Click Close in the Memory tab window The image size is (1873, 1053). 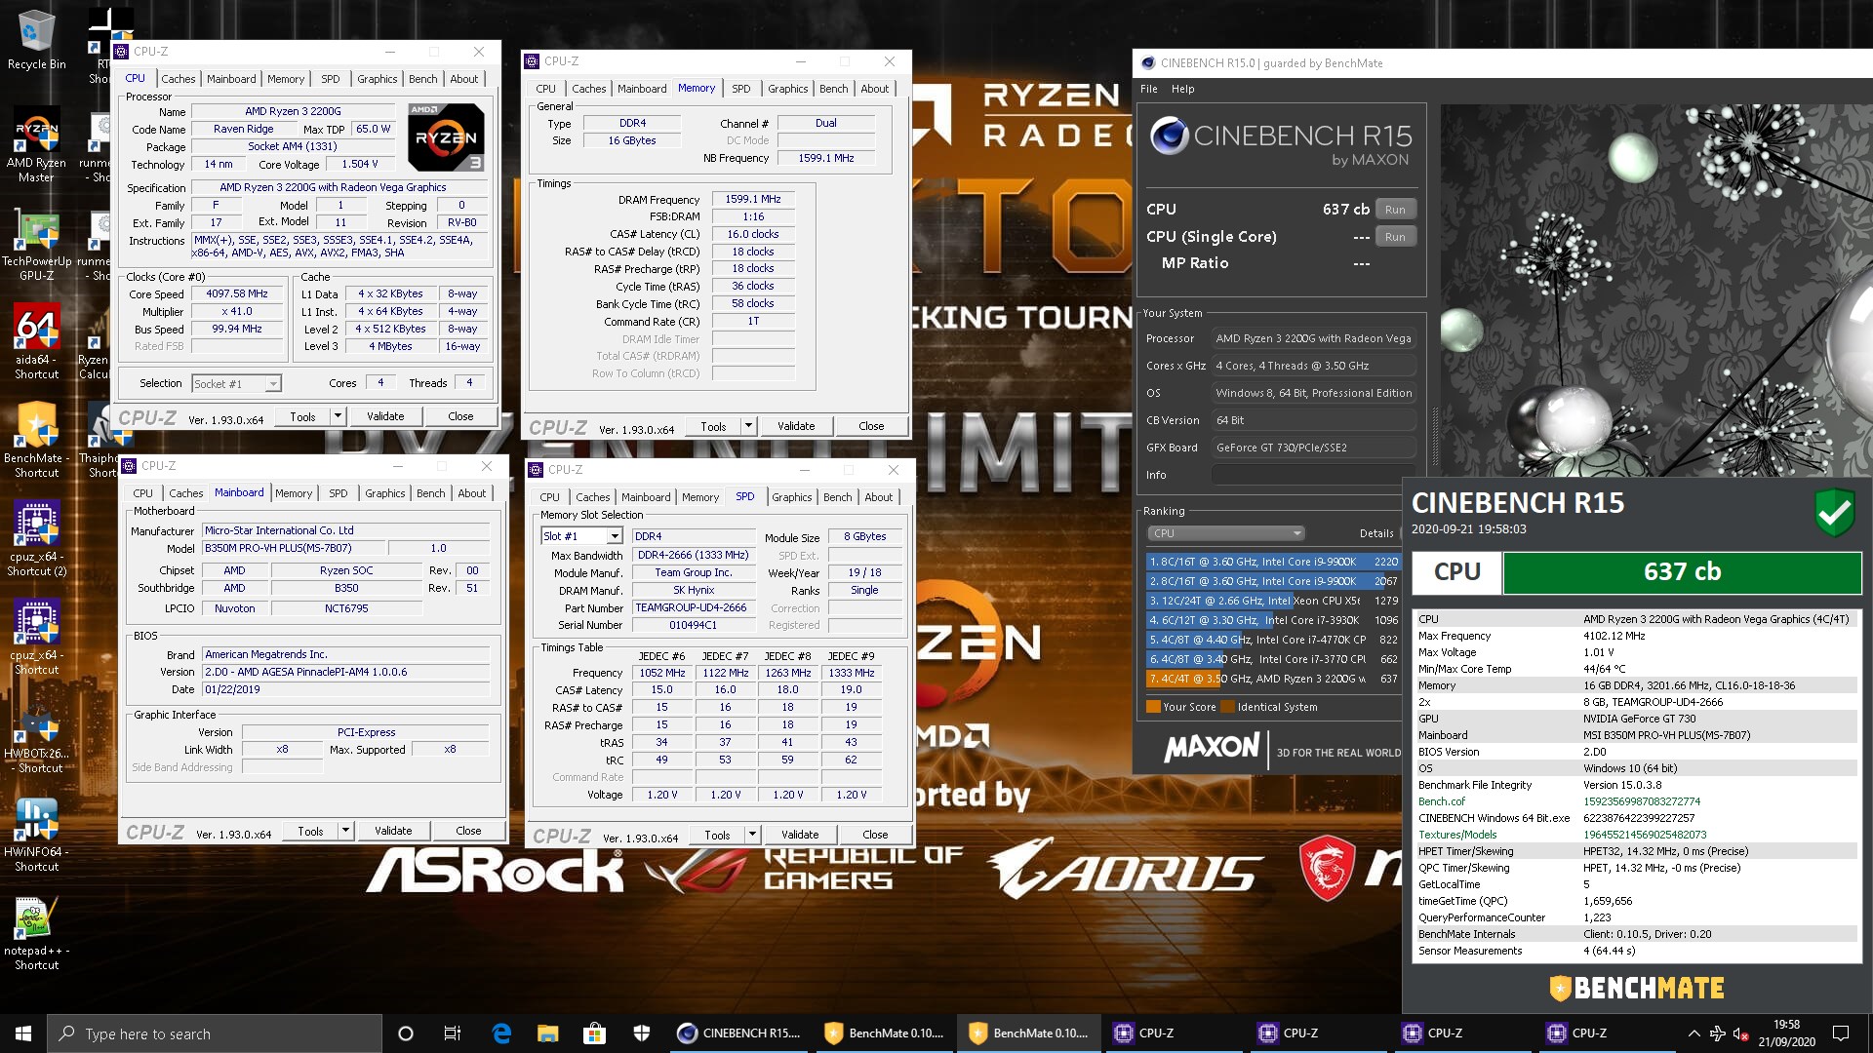coord(871,426)
